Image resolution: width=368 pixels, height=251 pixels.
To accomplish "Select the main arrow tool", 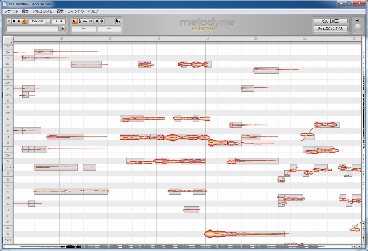I will (x=74, y=21).
